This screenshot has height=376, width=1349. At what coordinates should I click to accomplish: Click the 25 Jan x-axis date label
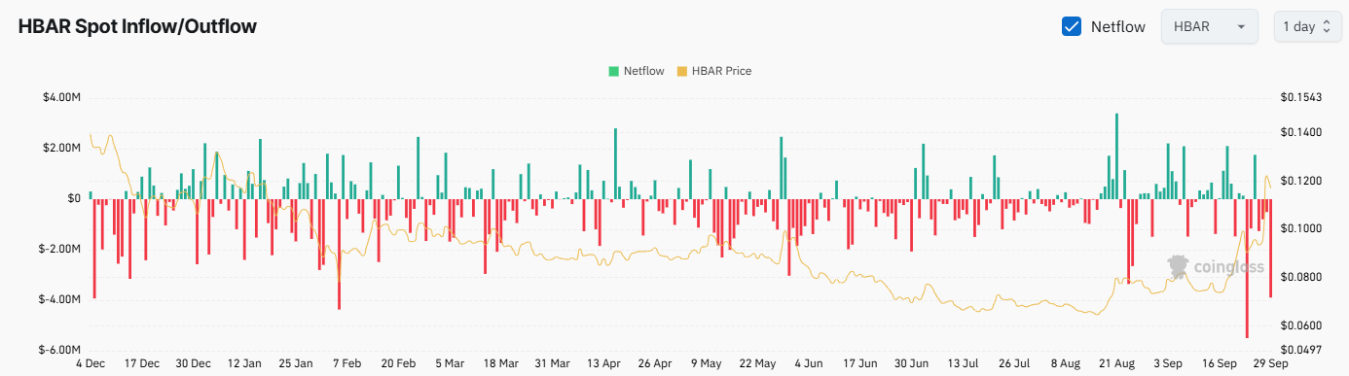296,363
